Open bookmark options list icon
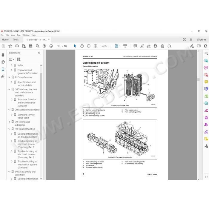The width and height of the screenshot is (209, 209). click(x=11, y=59)
